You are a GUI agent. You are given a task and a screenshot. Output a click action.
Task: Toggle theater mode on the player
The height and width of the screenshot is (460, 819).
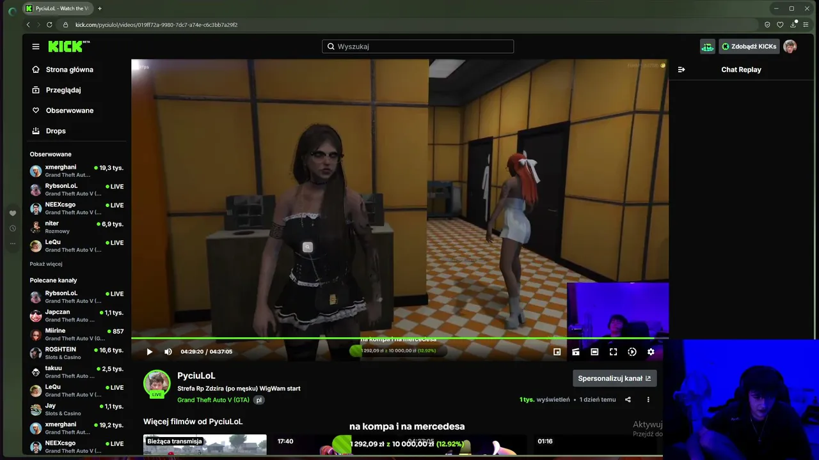594,352
